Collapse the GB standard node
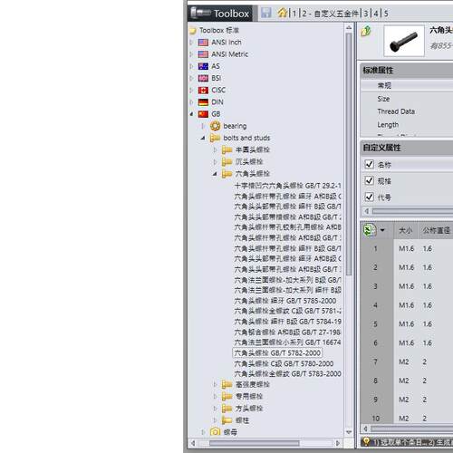Screen dimensions: 453x453 [x=191, y=114]
